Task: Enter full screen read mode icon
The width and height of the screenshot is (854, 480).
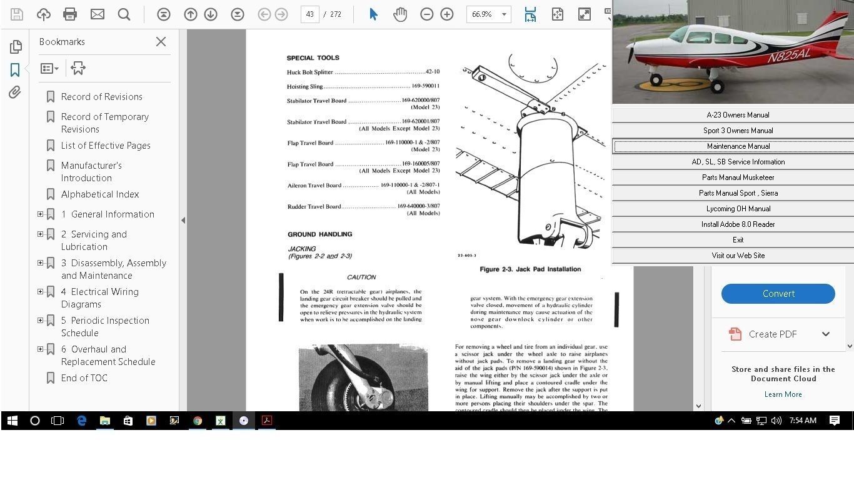Action: click(585, 14)
